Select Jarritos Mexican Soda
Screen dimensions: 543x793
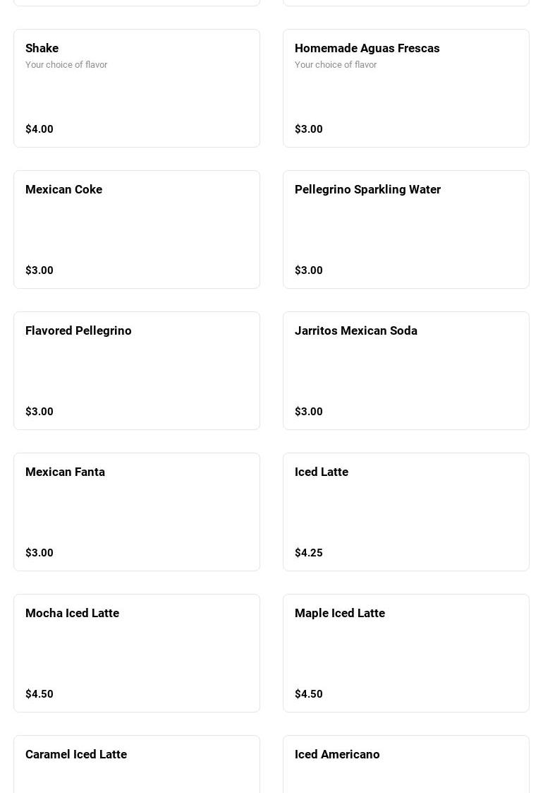(x=405, y=371)
